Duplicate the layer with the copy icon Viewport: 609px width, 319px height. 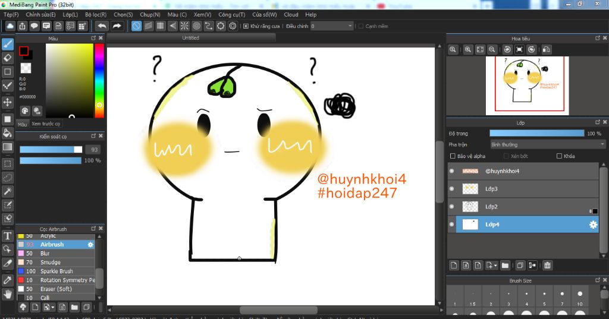(520, 266)
